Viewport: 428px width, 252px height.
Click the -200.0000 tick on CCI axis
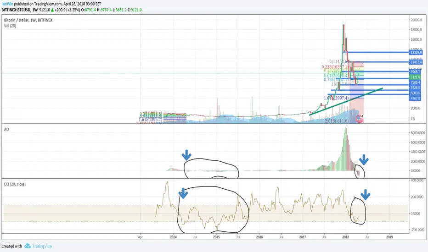(417, 230)
